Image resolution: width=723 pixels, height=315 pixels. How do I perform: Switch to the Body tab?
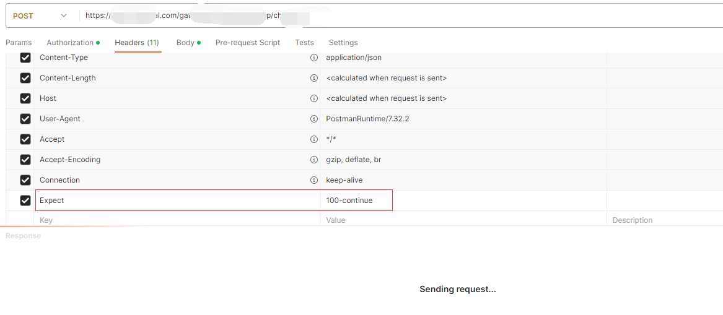(x=185, y=43)
